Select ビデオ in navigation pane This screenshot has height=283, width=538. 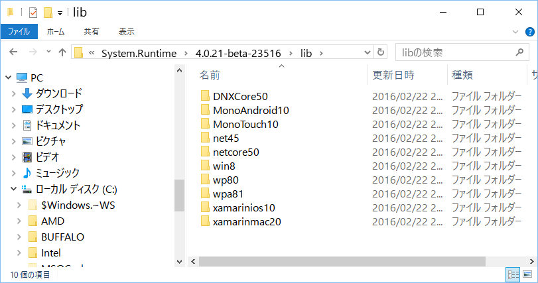pyautogui.click(x=47, y=157)
